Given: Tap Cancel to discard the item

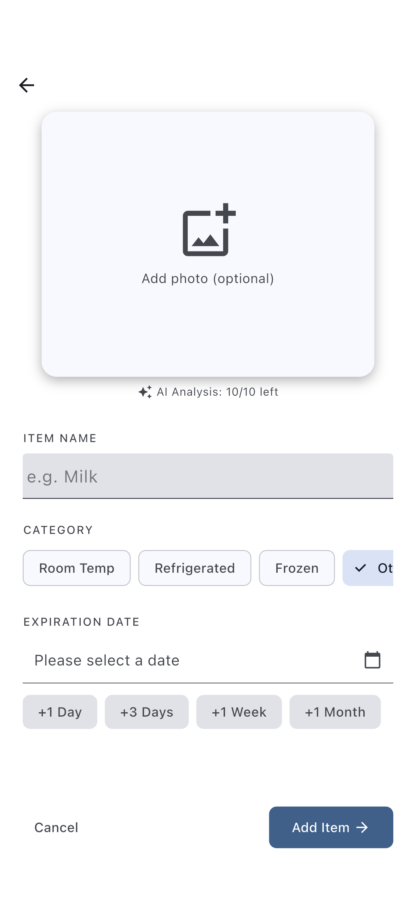Looking at the screenshot, I should coord(56,827).
